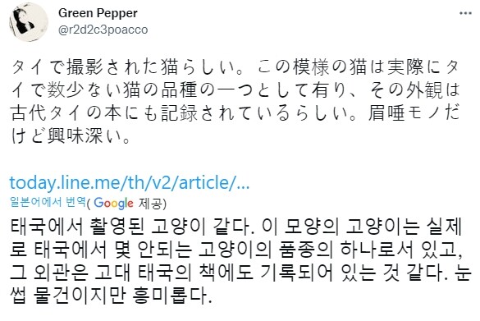
Task: Open Green Pepper's profile avatar
Action: [29, 23]
